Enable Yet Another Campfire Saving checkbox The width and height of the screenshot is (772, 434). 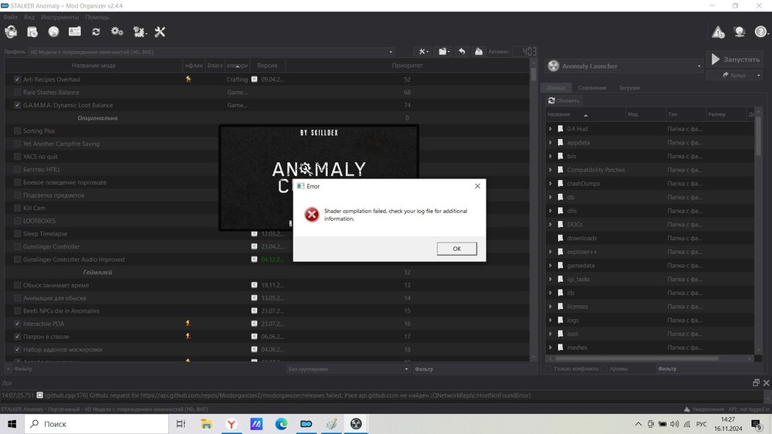(17, 144)
